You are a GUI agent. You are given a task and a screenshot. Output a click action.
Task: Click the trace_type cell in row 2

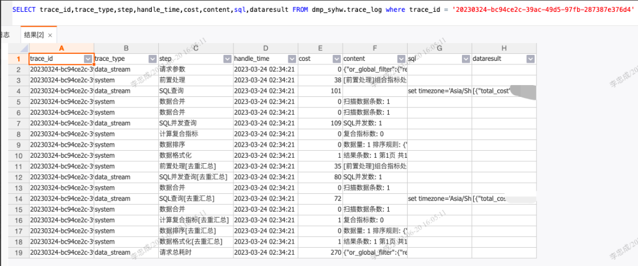[126, 69]
